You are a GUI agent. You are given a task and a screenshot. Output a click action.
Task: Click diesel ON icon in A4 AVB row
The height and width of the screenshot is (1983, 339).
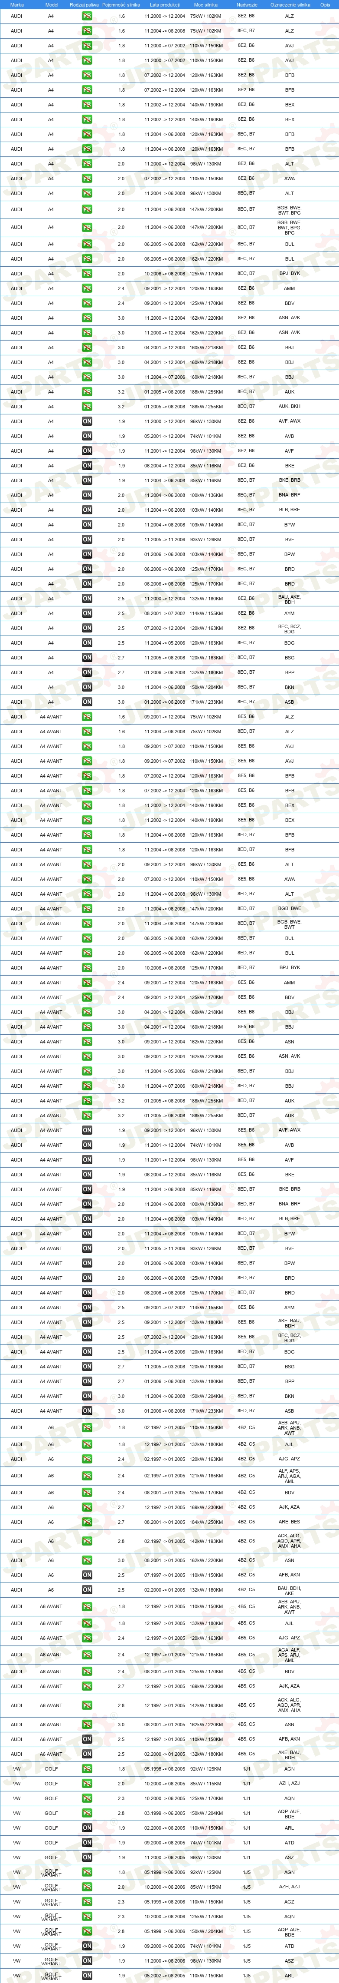(x=87, y=436)
